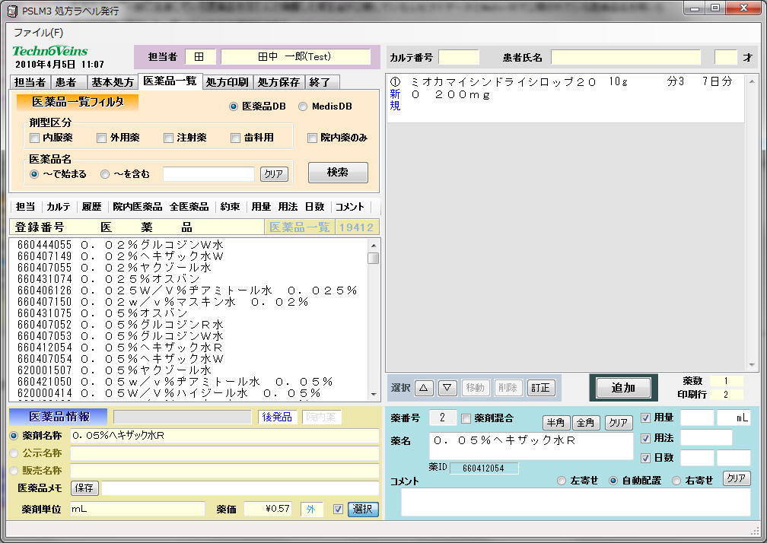Tick the 注射薬 checkbox
Image resolution: width=767 pixels, height=543 pixels.
(x=168, y=138)
